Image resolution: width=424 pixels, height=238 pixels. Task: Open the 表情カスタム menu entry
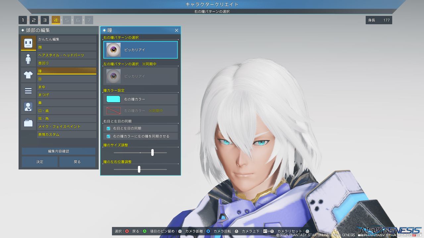(67, 135)
